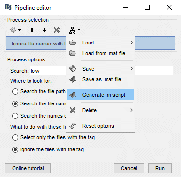Click the Run button

coord(160,168)
